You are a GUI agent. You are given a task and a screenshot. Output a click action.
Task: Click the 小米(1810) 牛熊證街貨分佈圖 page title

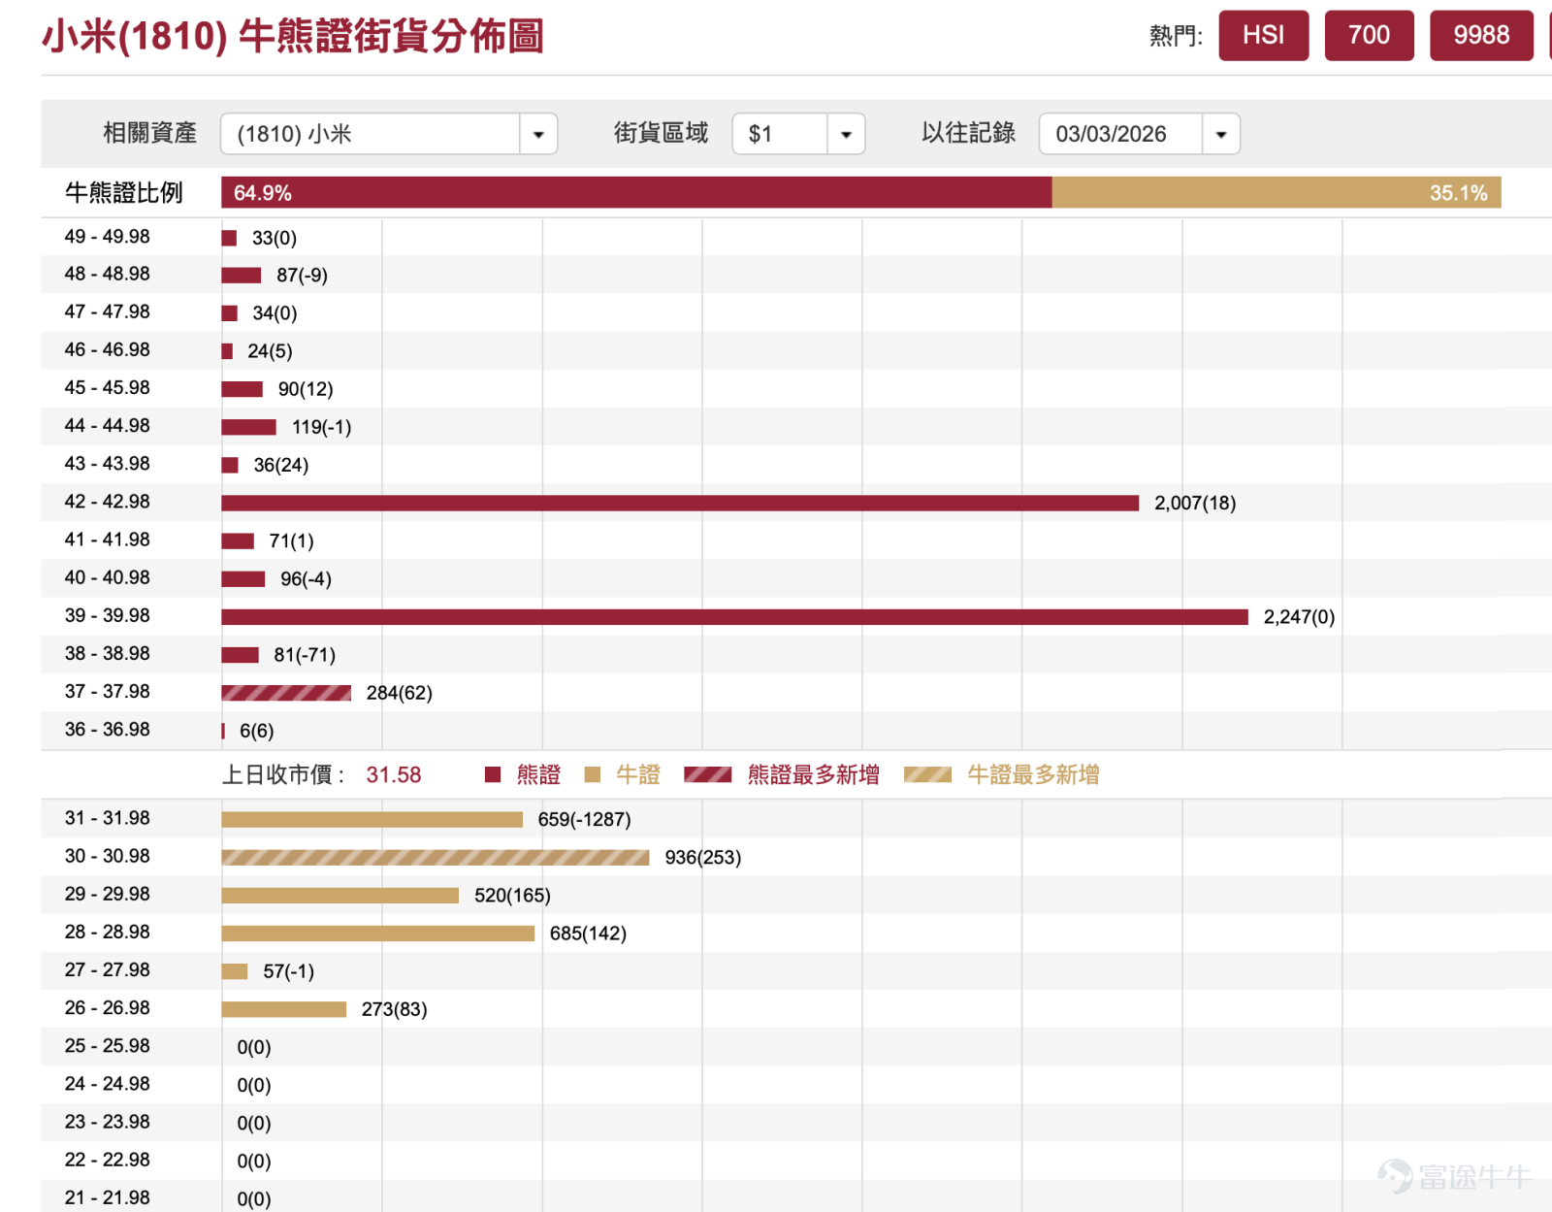(293, 37)
